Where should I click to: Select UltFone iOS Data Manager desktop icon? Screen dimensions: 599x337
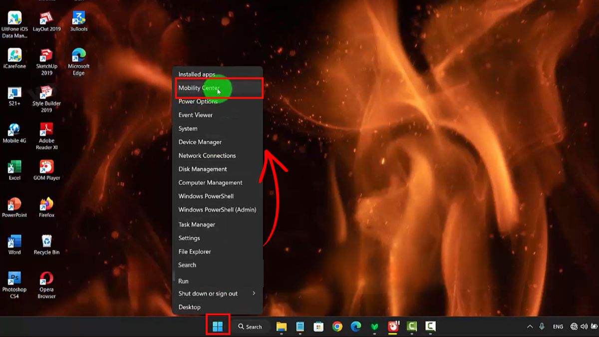(14, 24)
